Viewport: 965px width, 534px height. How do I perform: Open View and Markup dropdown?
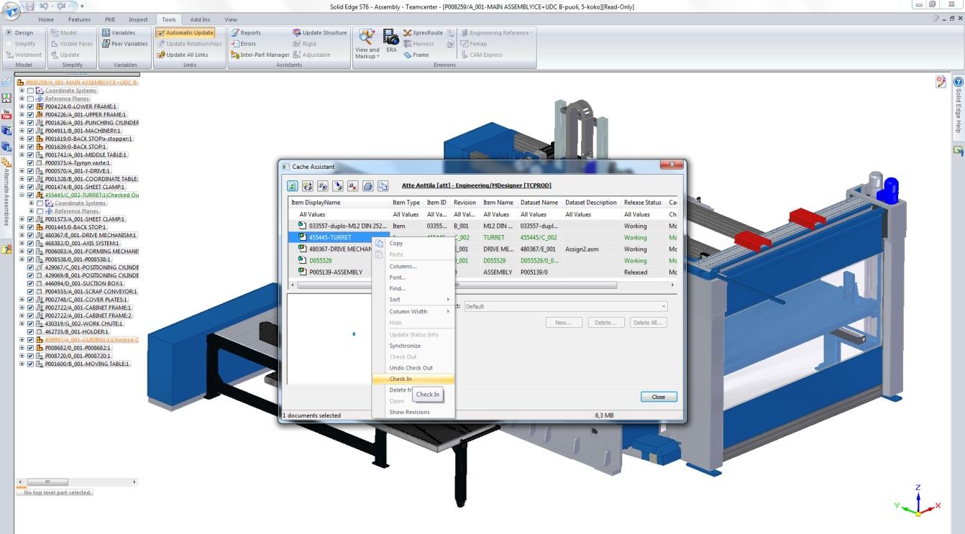tap(367, 44)
